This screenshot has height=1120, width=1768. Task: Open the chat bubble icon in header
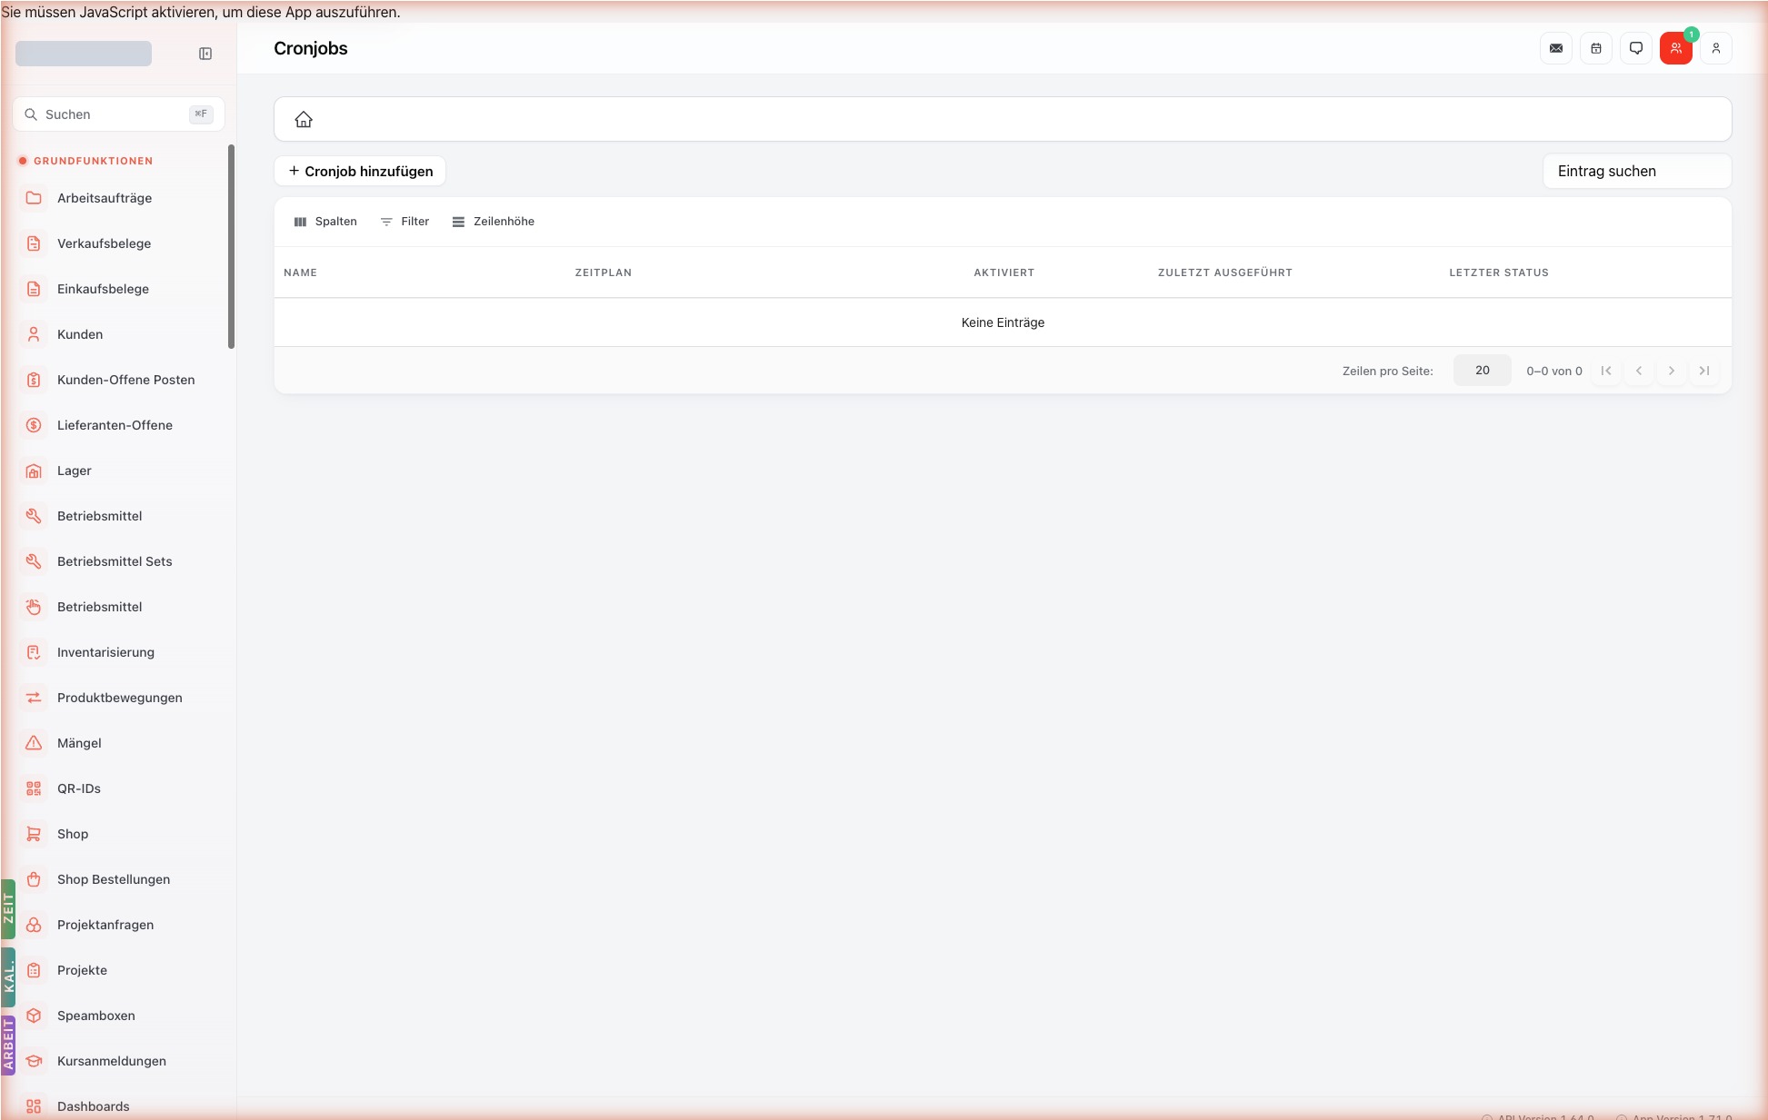pos(1636,48)
